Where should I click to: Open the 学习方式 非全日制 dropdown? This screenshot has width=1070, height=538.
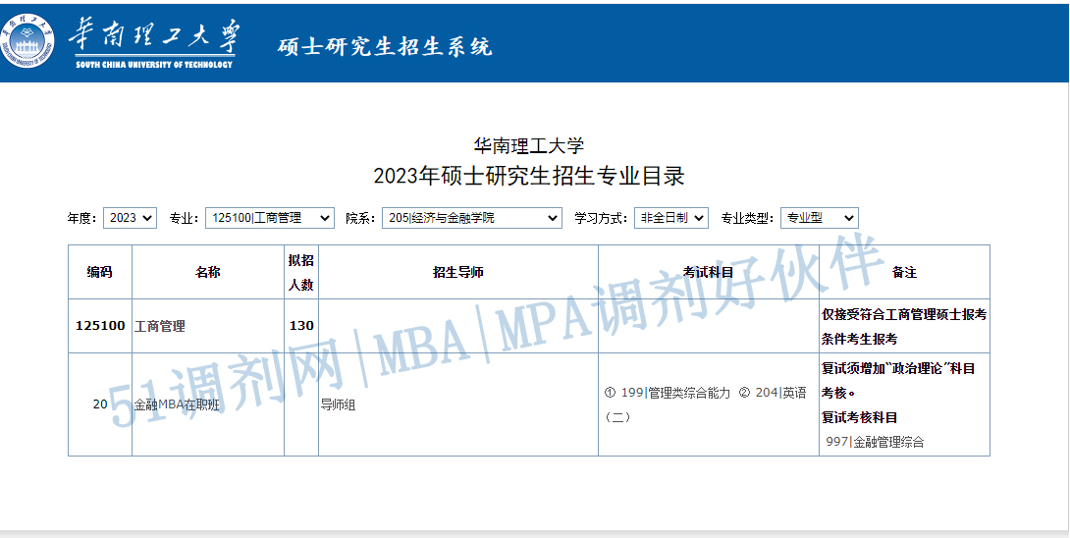(670, 218)
